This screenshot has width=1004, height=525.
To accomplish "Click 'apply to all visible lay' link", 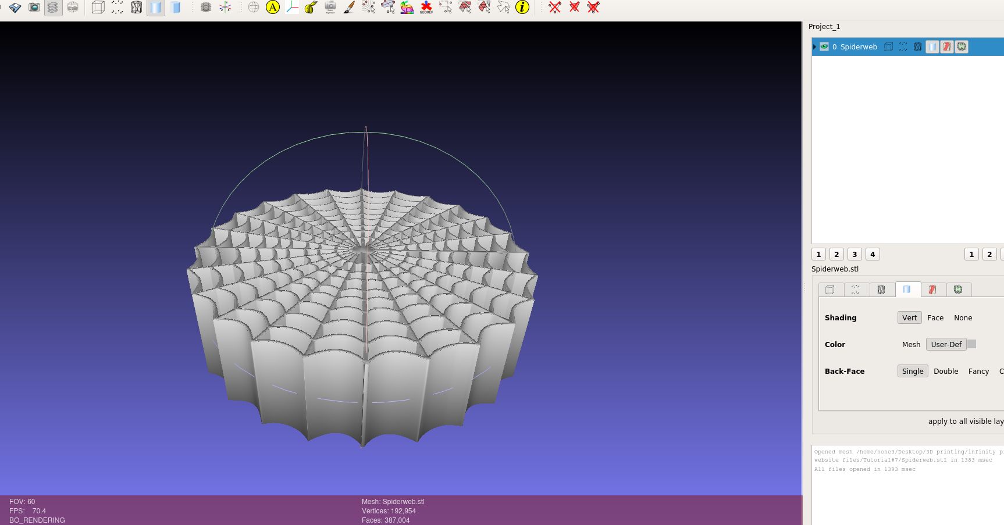I will pos(966,422).
